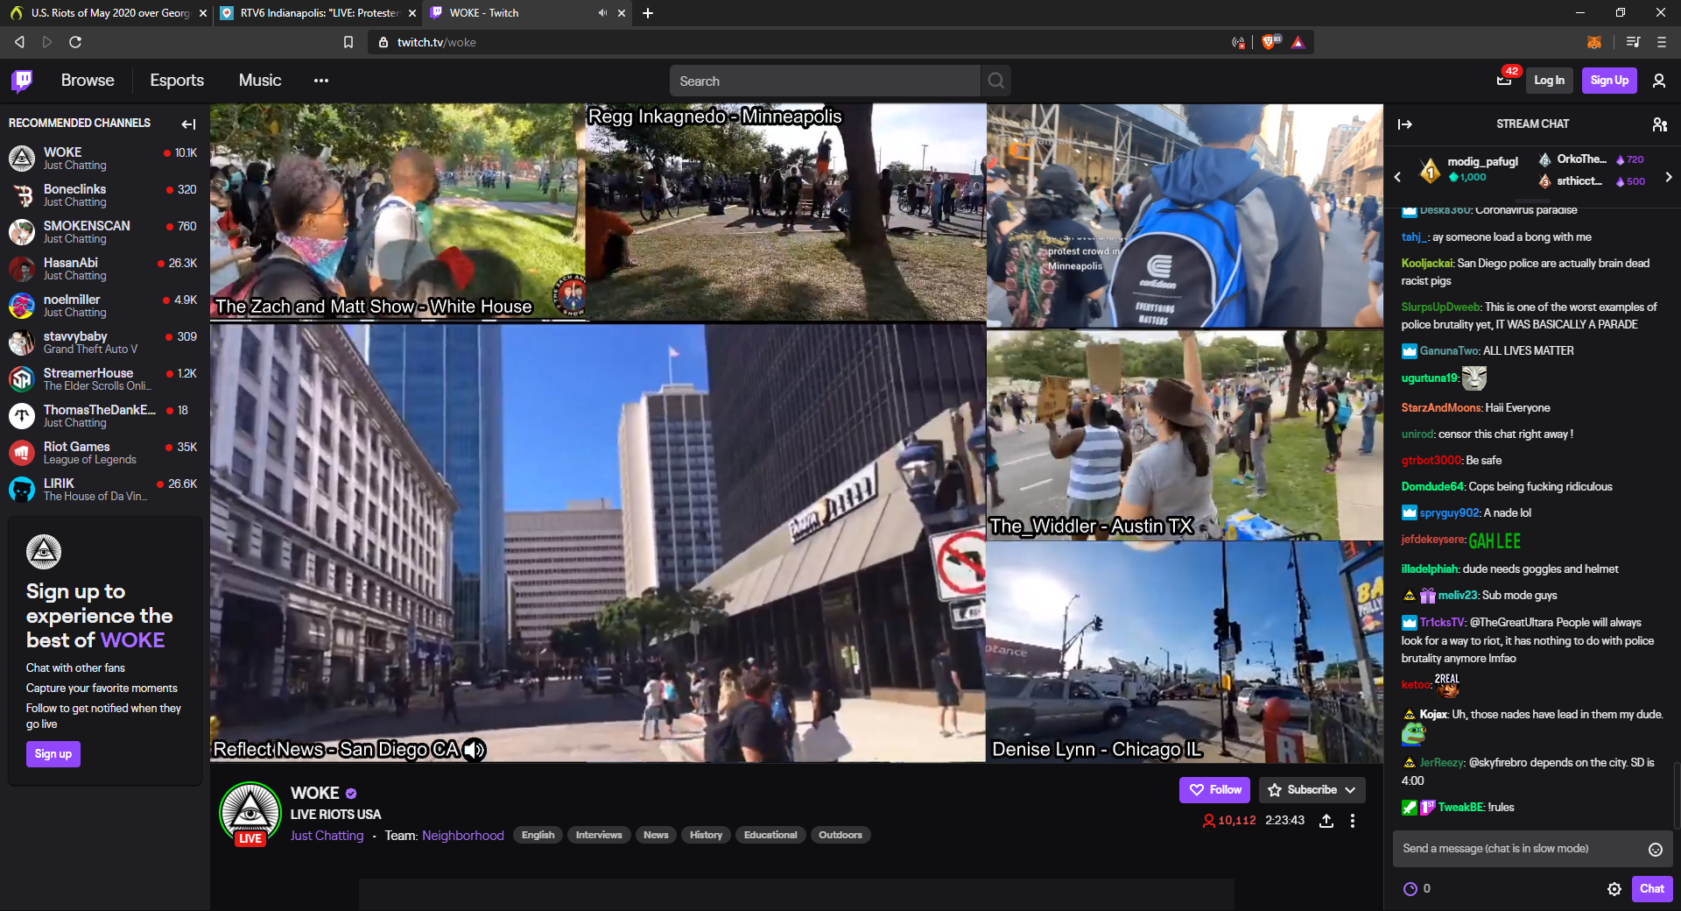Collapse the Stream Chat panel
Screen dimensions: 1681x911
[x=1405, y=124]
